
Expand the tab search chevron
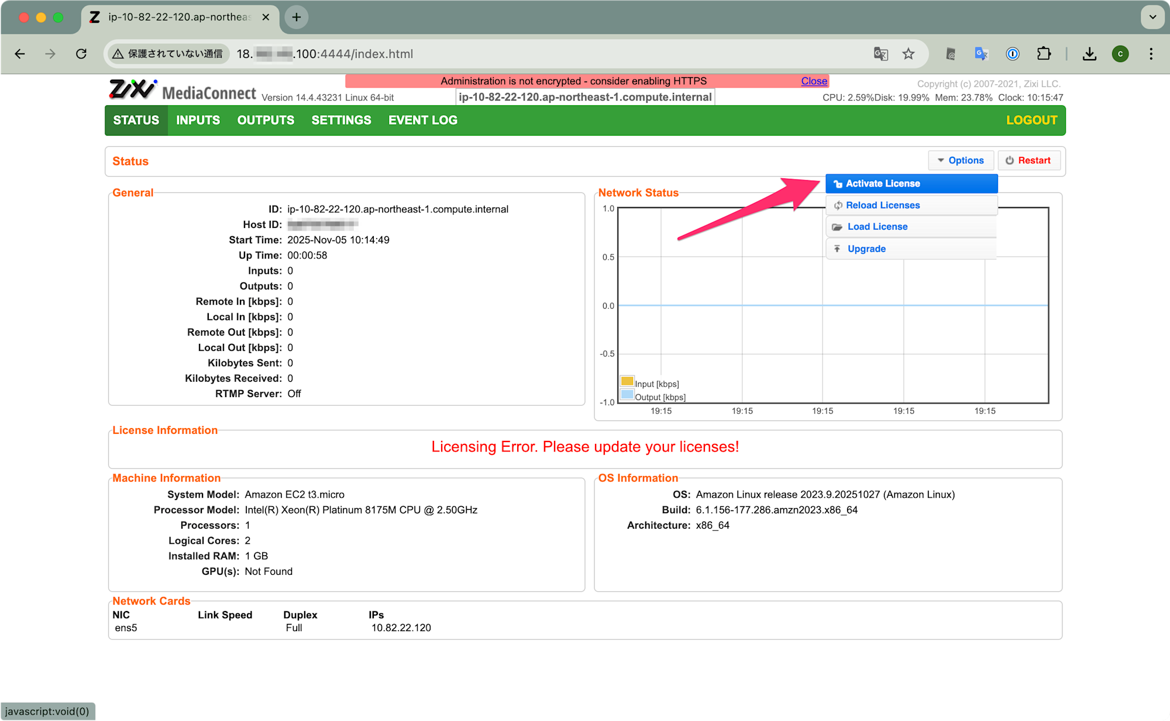coord(1152,17)
